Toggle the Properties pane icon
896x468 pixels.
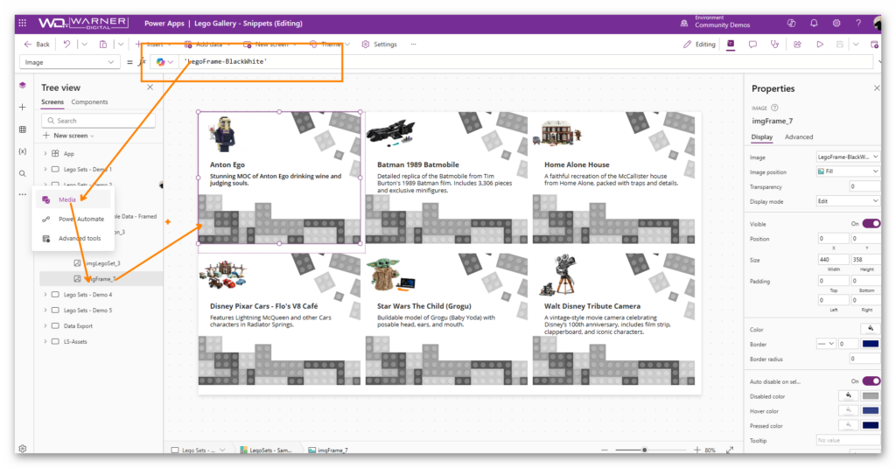731,44
